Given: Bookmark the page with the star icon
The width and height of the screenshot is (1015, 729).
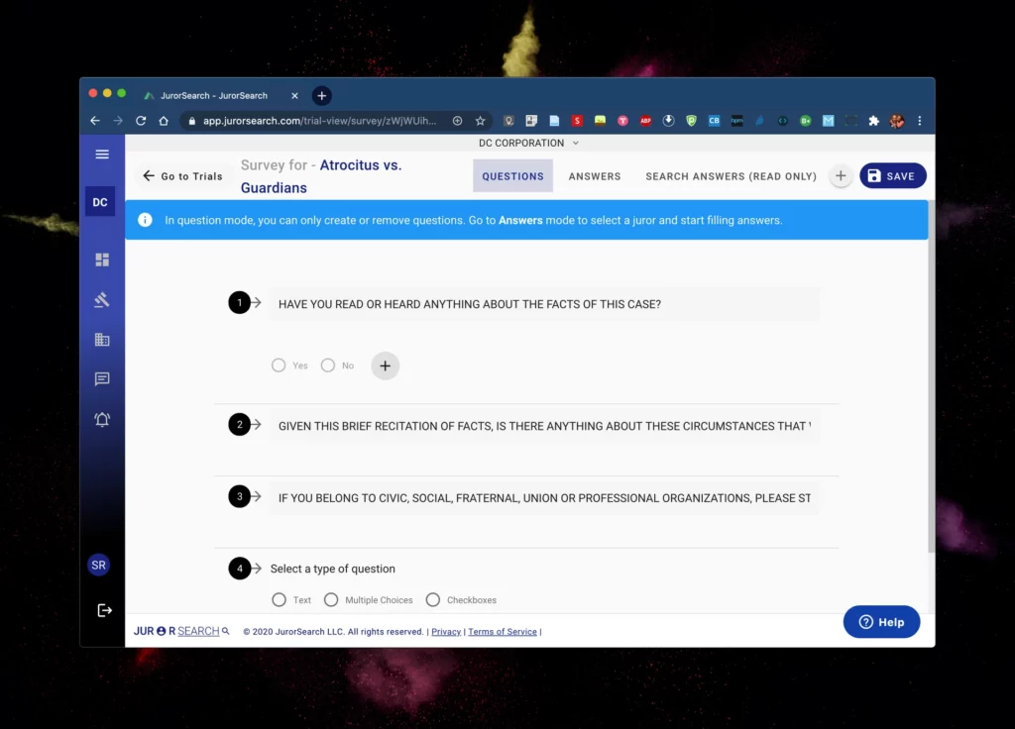Looking at the screenshot, I should pyautogui.click(x=480, y=121).
